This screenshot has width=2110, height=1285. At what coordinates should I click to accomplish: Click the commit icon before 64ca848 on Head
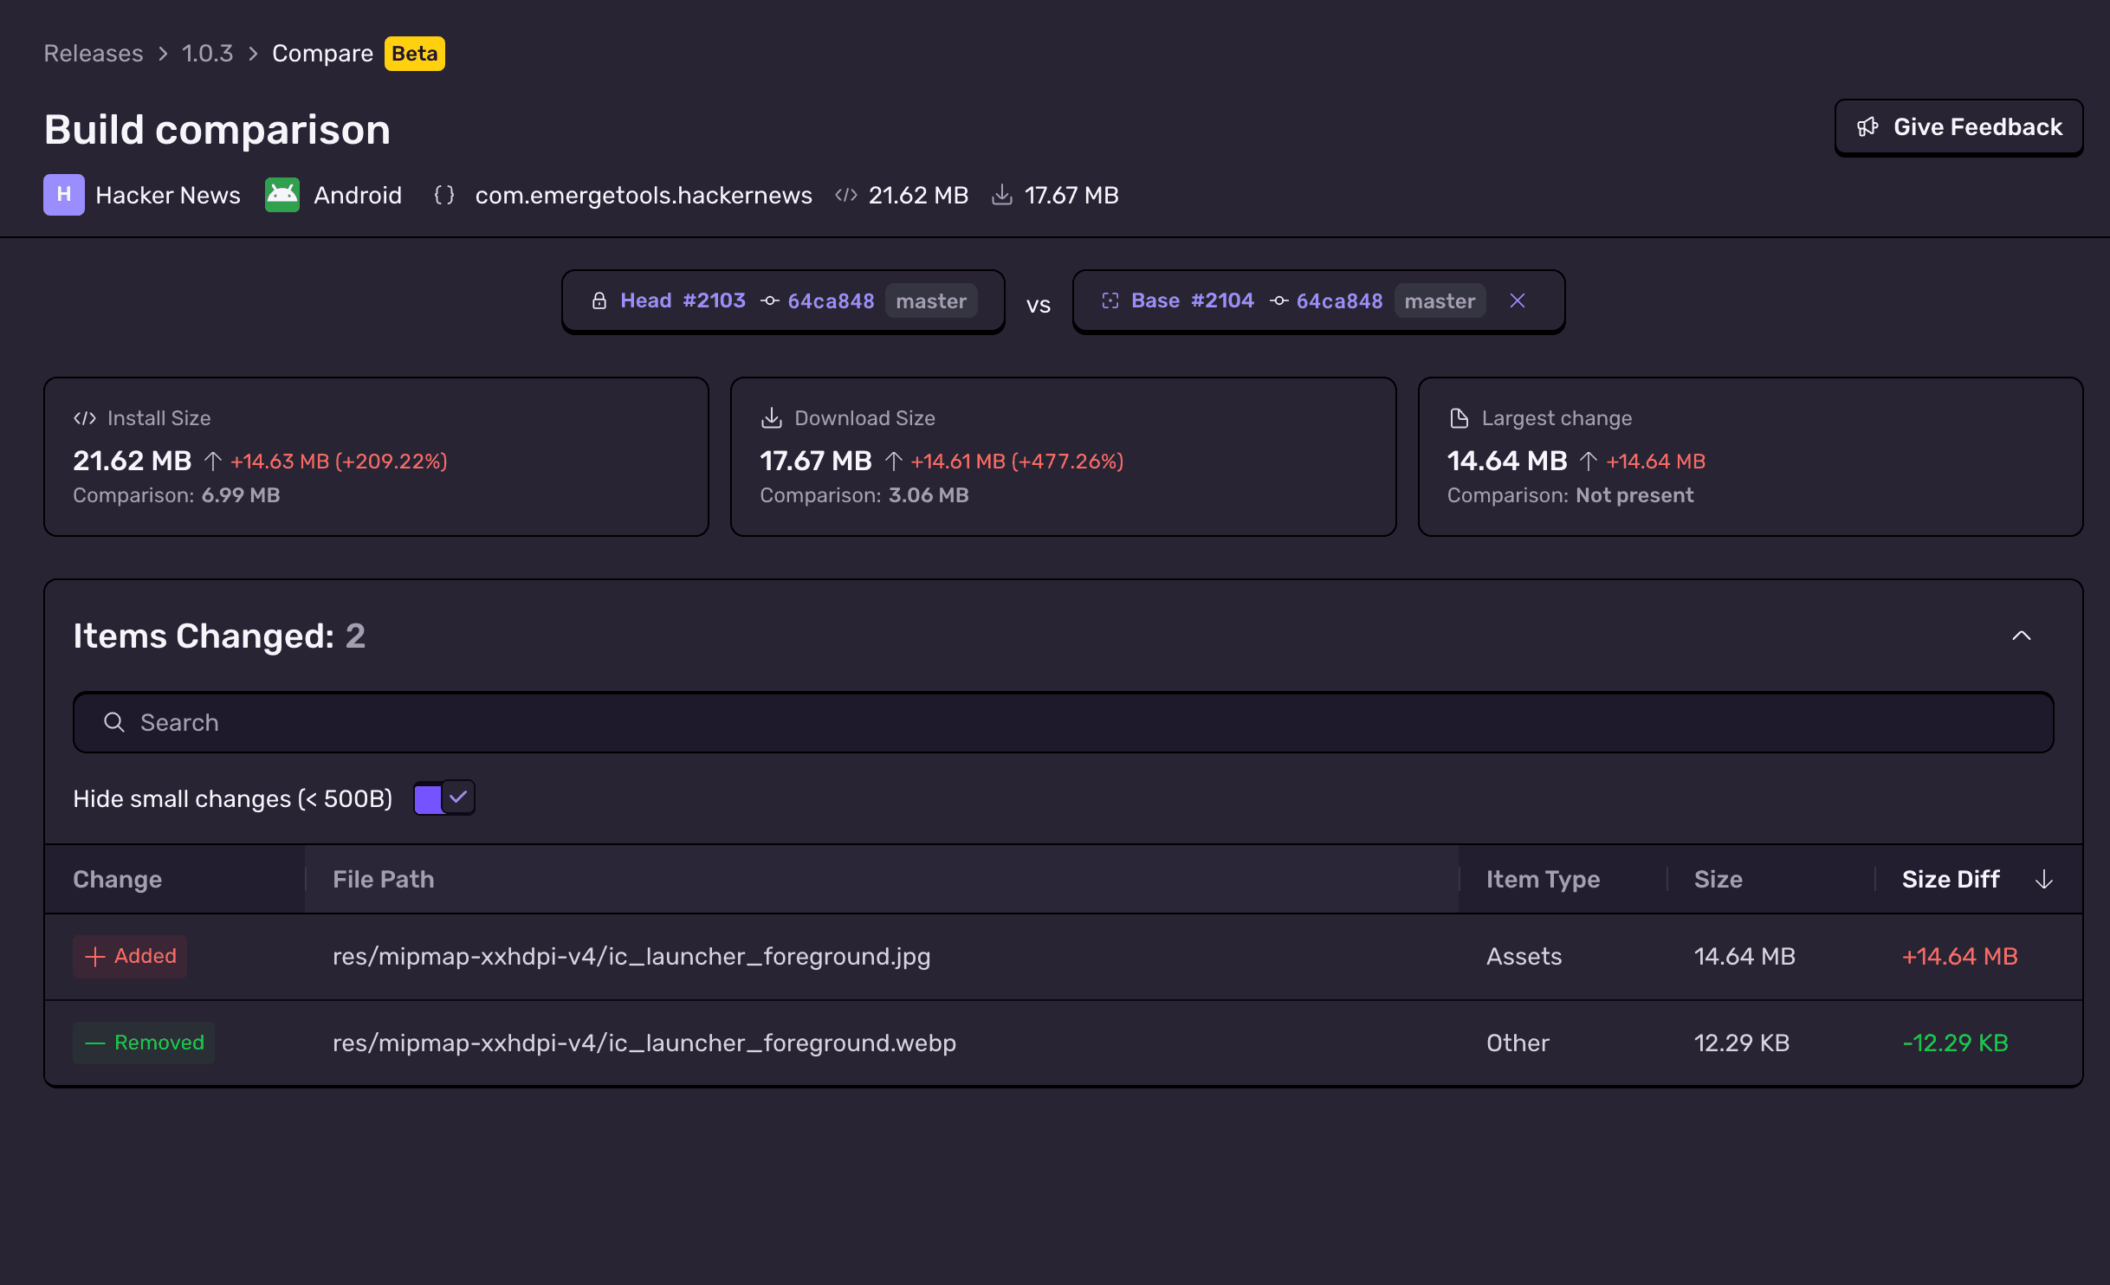(767, 300)
